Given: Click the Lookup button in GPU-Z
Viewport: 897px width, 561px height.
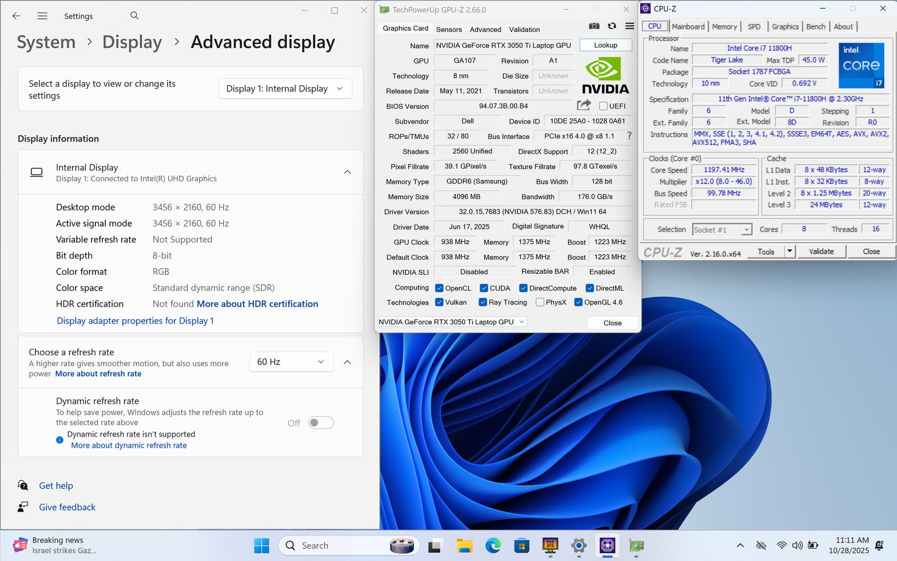Looking at the screenshot, I should tap(605, 45).
